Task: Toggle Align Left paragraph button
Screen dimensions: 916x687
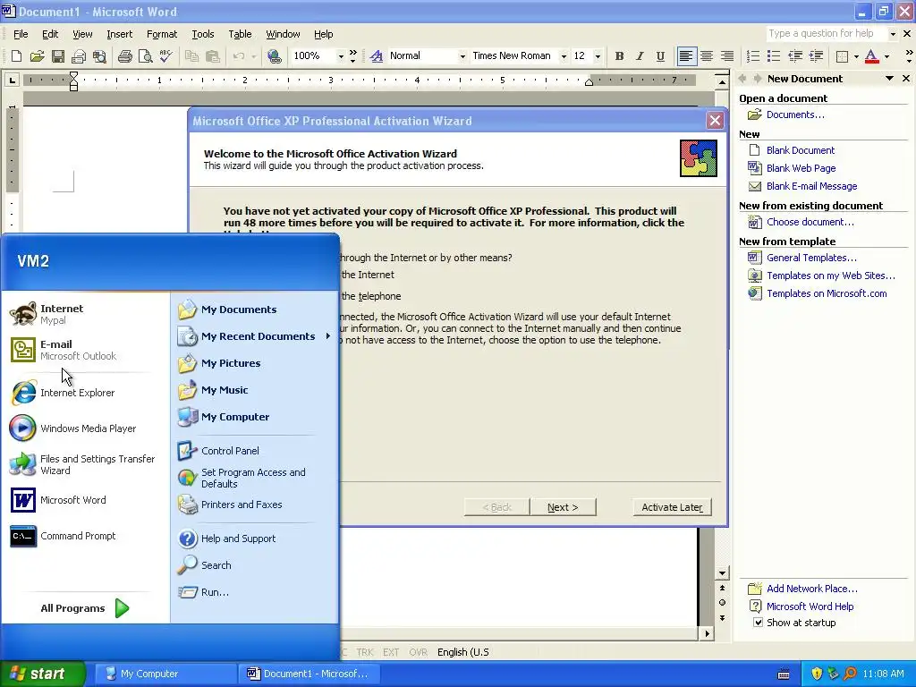Action: click(x=686, y=56)
